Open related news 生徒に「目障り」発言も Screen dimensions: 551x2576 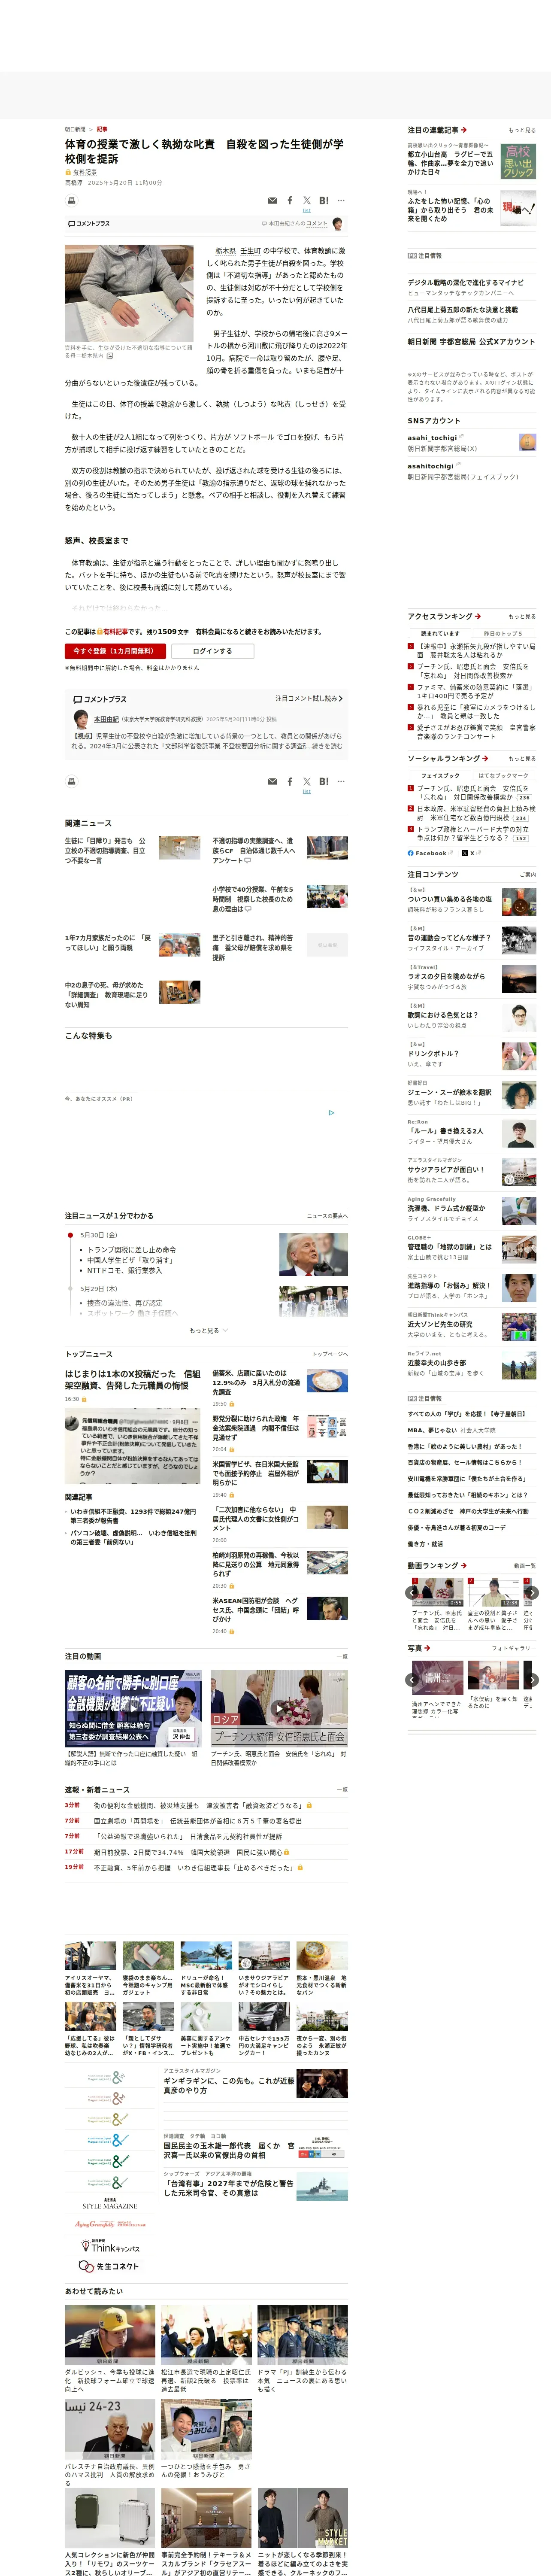[106, 850]
